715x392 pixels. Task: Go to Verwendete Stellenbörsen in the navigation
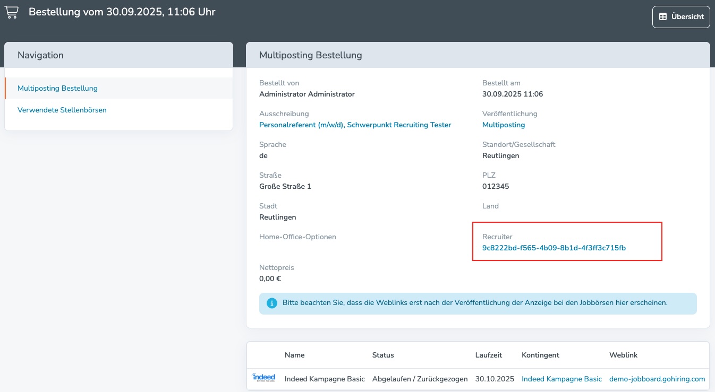click(62, 110)
